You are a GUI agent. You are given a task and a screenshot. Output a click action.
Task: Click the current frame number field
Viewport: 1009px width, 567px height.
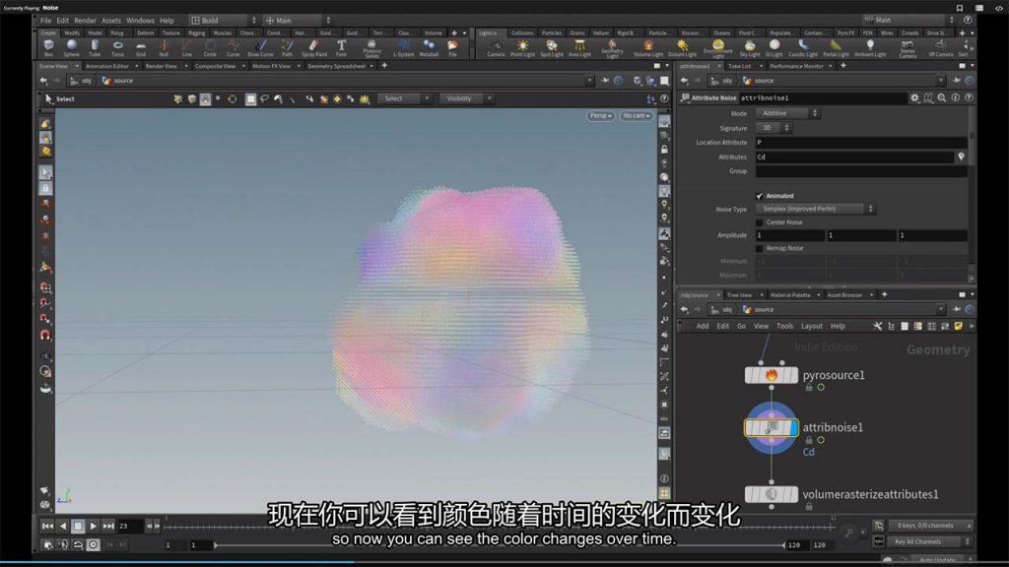tap(130, 526)
